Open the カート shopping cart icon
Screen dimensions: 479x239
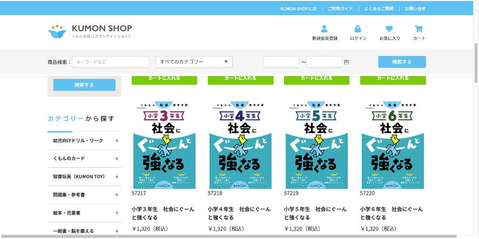point(419,29)
